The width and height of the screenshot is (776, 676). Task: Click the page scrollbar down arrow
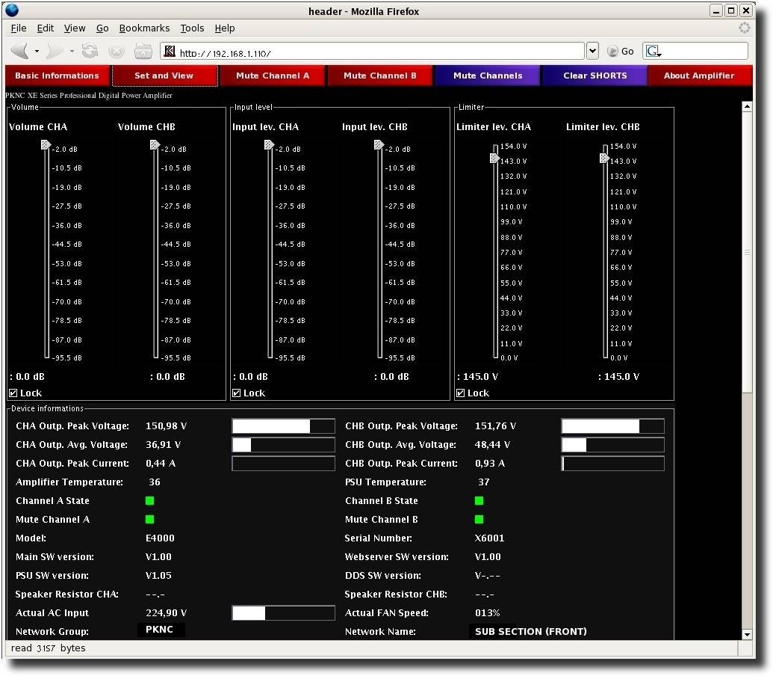747,635
